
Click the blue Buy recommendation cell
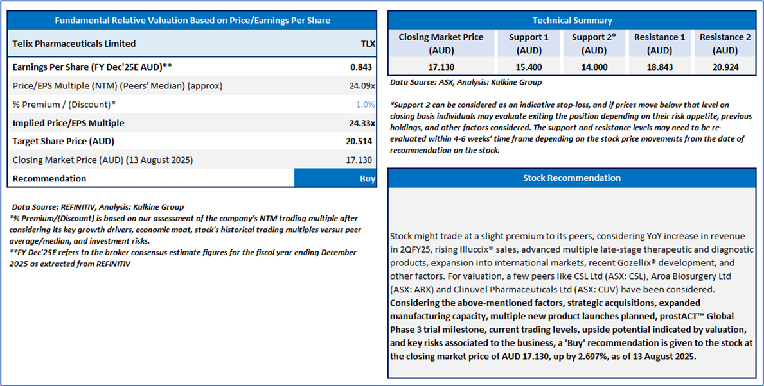[335, 178]
